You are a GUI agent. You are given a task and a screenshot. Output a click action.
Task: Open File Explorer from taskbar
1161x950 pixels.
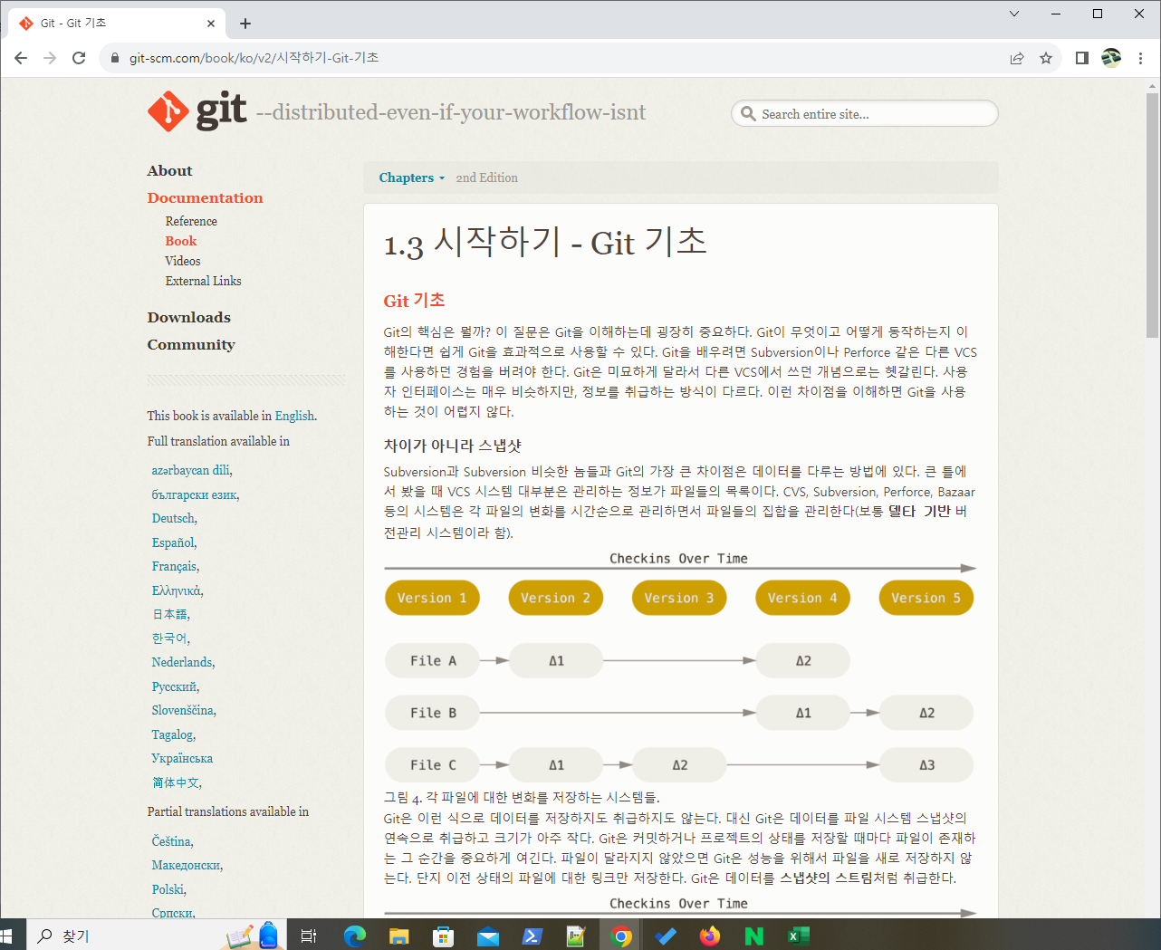pyautogui.click(x=399, y=936)
